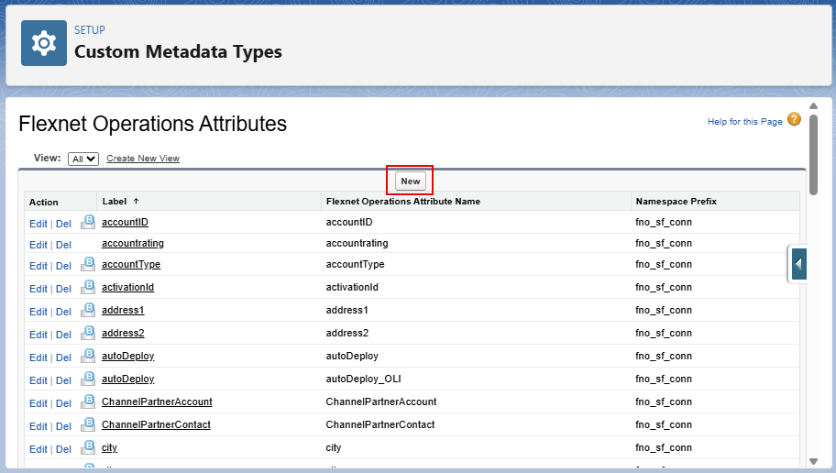Open the address1 label link

pos(123,310)
